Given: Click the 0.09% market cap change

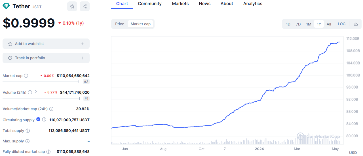Looking at the screenshot, I should tap(47, 76).
